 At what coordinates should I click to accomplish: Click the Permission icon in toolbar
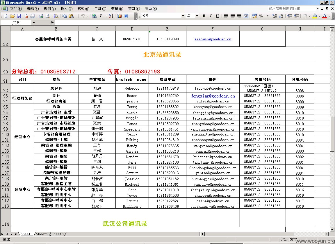click(26, 16)
